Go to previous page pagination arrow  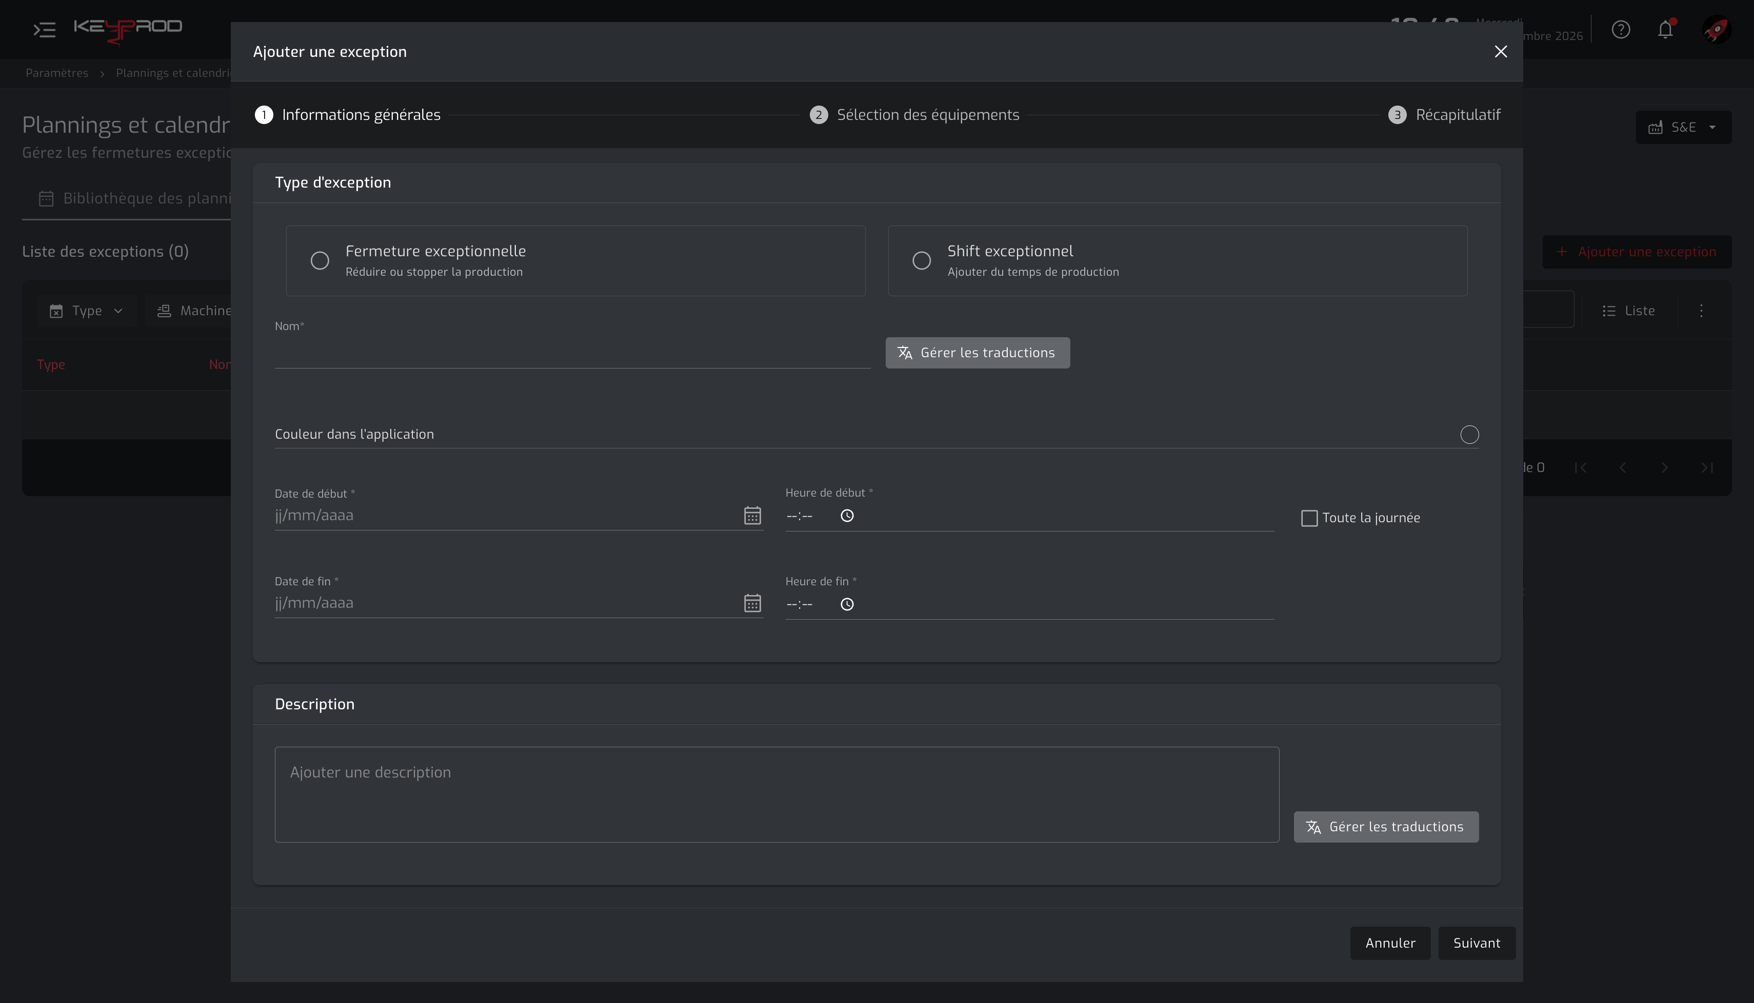[x=1623, y=468]
